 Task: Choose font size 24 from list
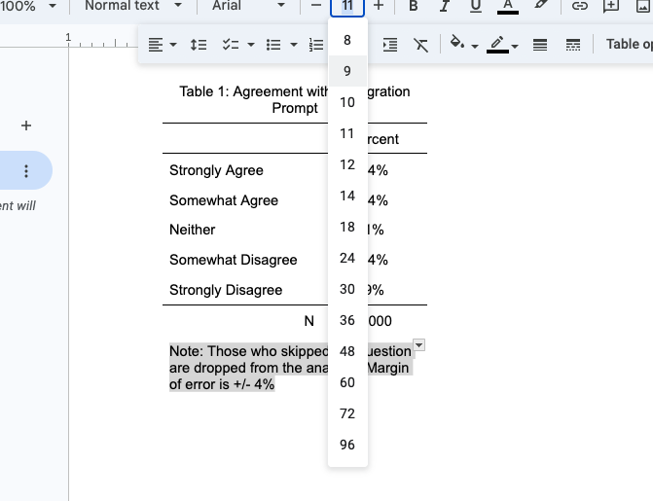(347, 258)
